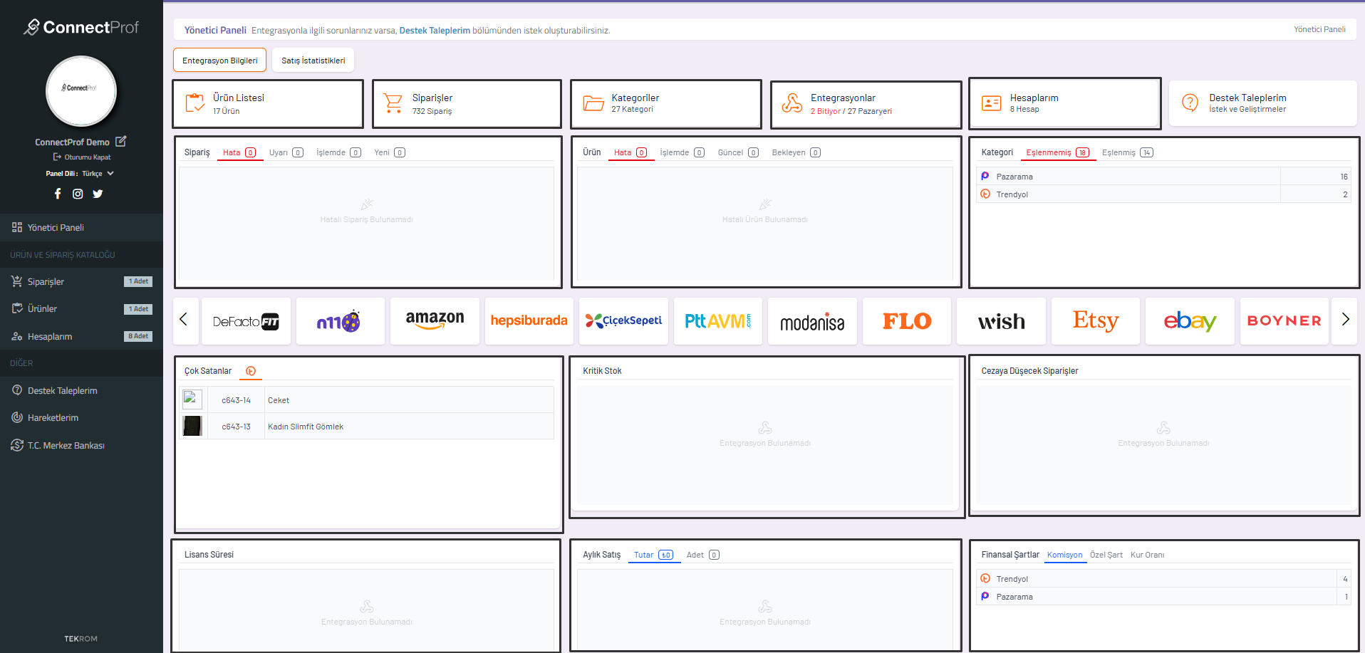Select the FLO marketplace logo
This screenshot has height=653, width=1365.
click(906, 321)
